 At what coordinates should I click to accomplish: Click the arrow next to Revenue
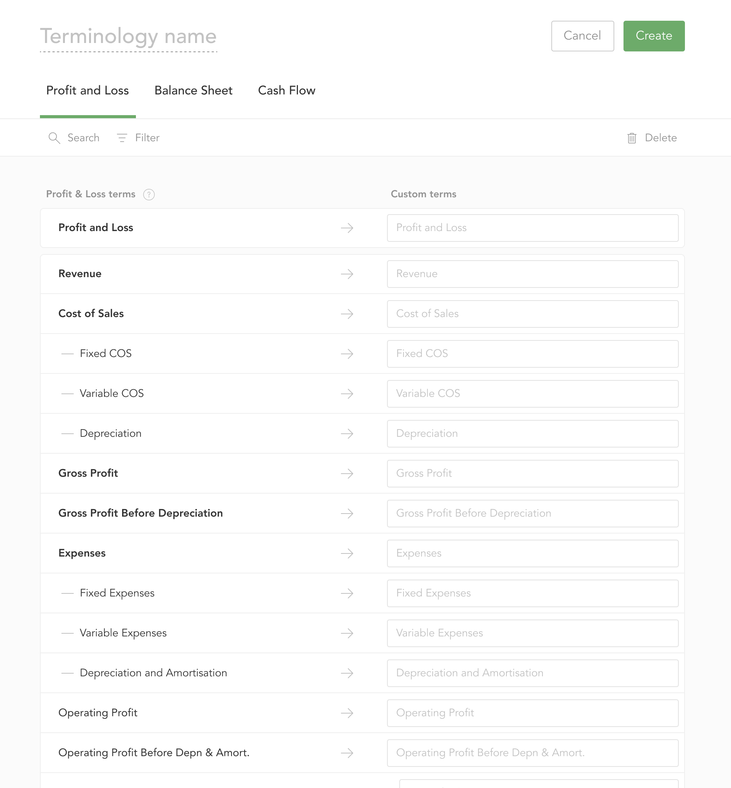(x=347, y=274)
